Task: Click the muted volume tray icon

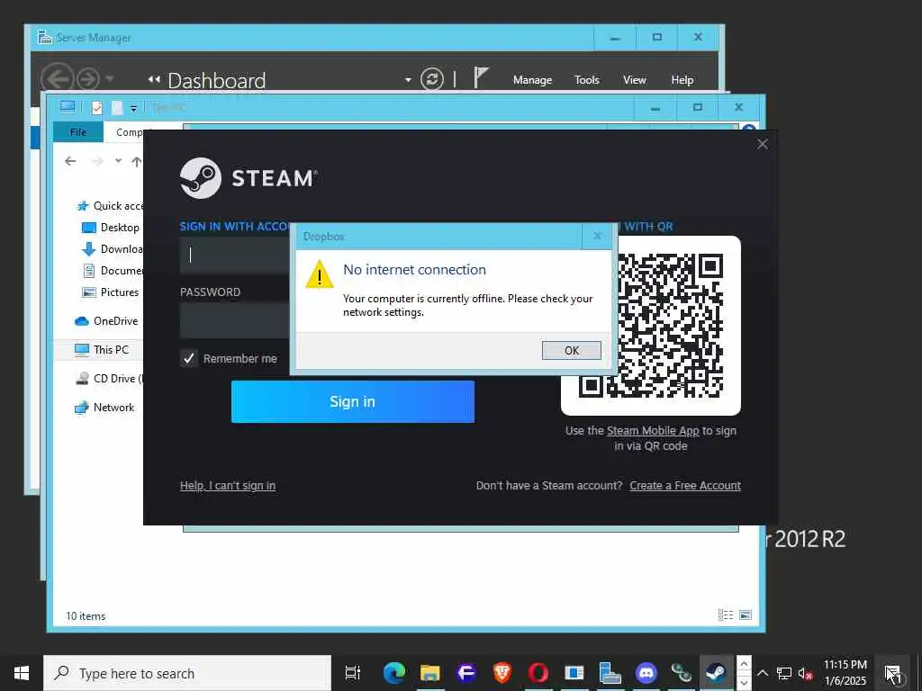Action: click(805, 674)
